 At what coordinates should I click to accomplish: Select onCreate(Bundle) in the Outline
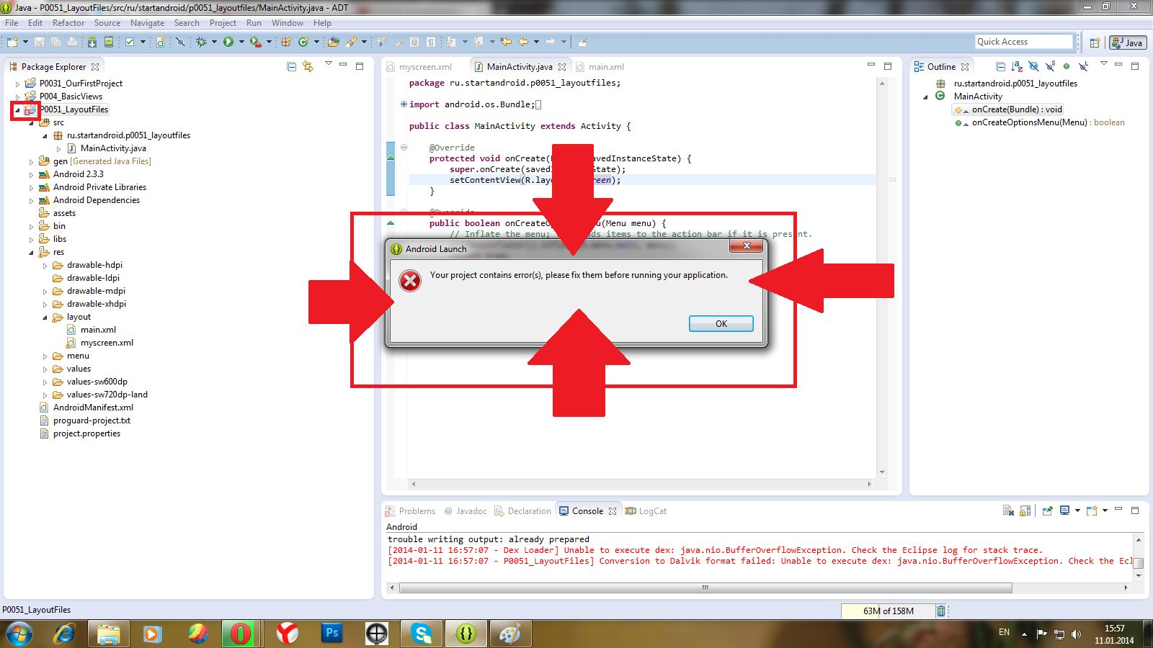pyautogui.click(x=1008, y=109)
